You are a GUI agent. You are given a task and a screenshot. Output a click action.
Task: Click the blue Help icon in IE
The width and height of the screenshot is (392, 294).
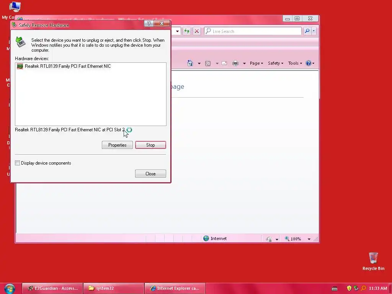click(x=309, y=63)
